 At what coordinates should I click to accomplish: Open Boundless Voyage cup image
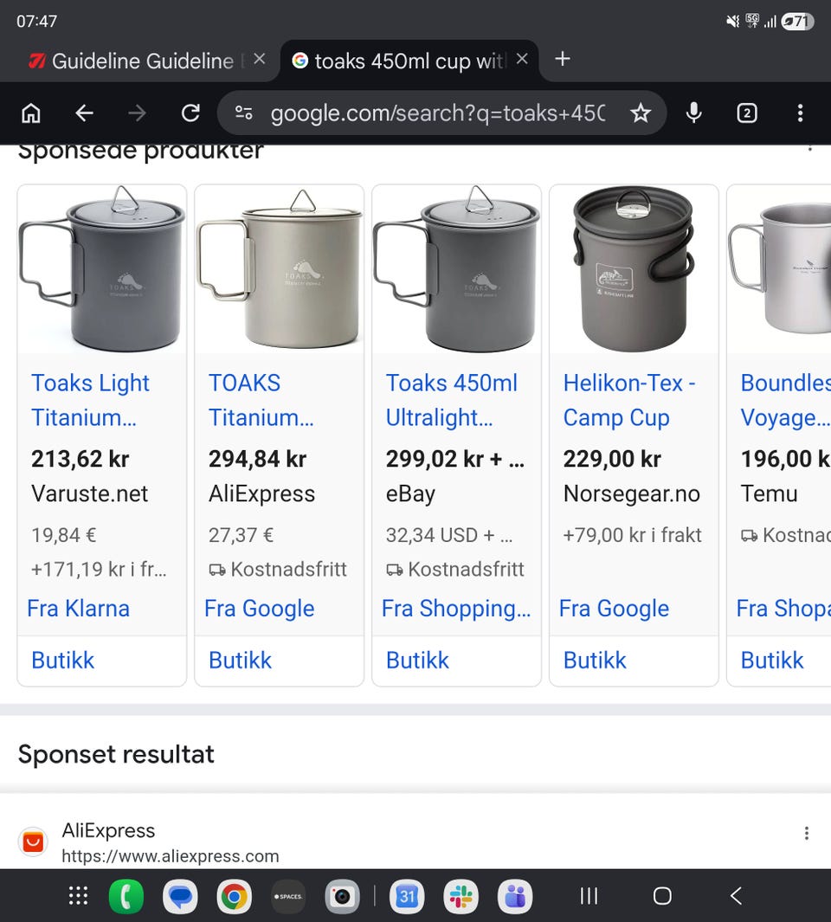pos(779,268)
